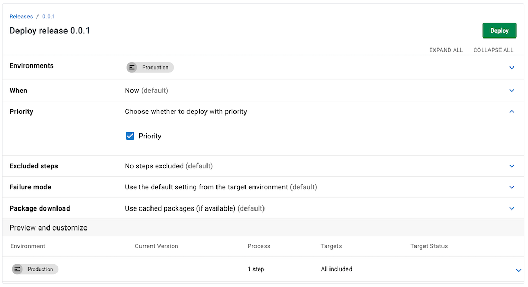Image resolution: width=528 pixels, height=287 pixels.
Task: Expand the Failure mode section chevron
Action: (x=512, y=187)
